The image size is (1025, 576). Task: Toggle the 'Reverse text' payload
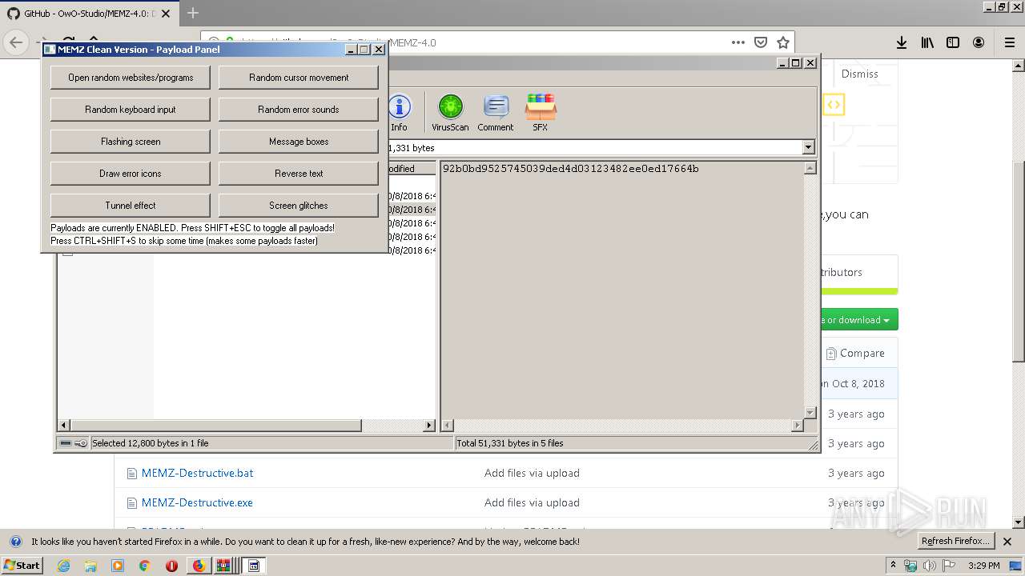click(299, 174)
